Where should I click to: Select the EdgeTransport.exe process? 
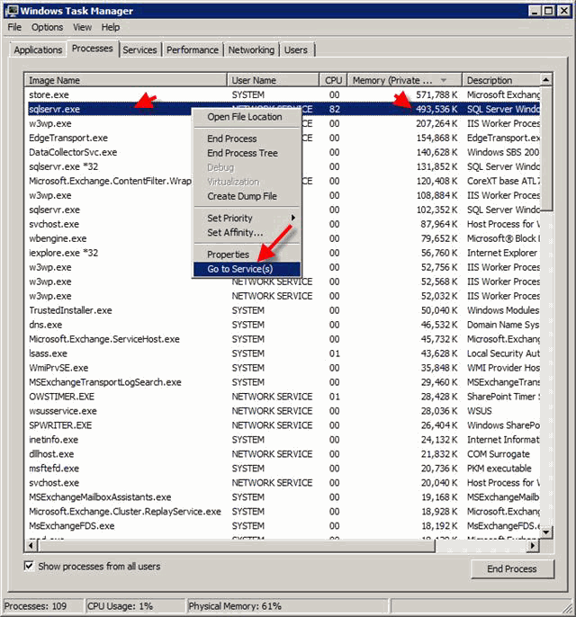coord(283,138)
